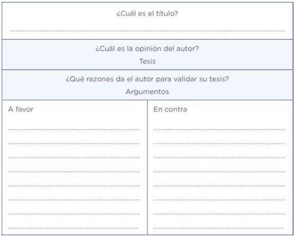Select the first dotted line under En contra
The height and width of the screenshot is (236, 294).
[x=220, y=130]
